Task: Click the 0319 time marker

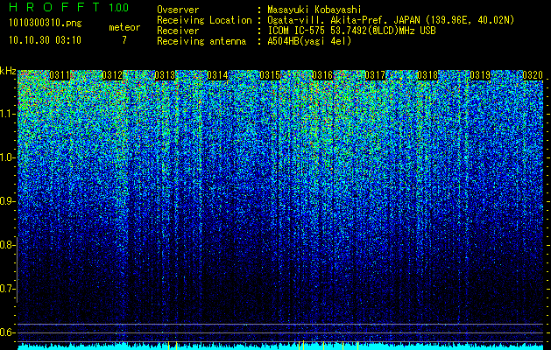Action: (x=480, y=75)
